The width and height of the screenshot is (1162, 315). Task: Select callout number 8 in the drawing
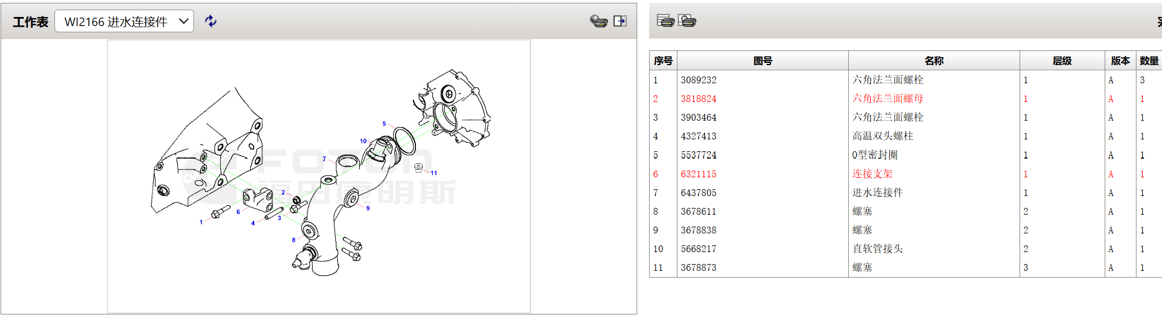pyautogui.click(x=293, y=240)
